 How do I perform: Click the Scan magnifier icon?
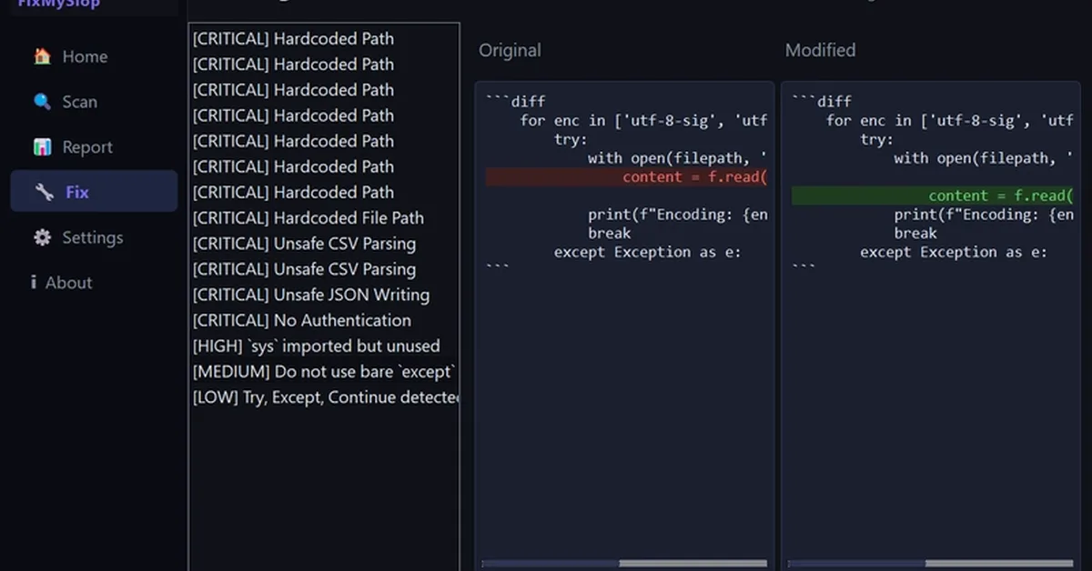coord(42,102)
